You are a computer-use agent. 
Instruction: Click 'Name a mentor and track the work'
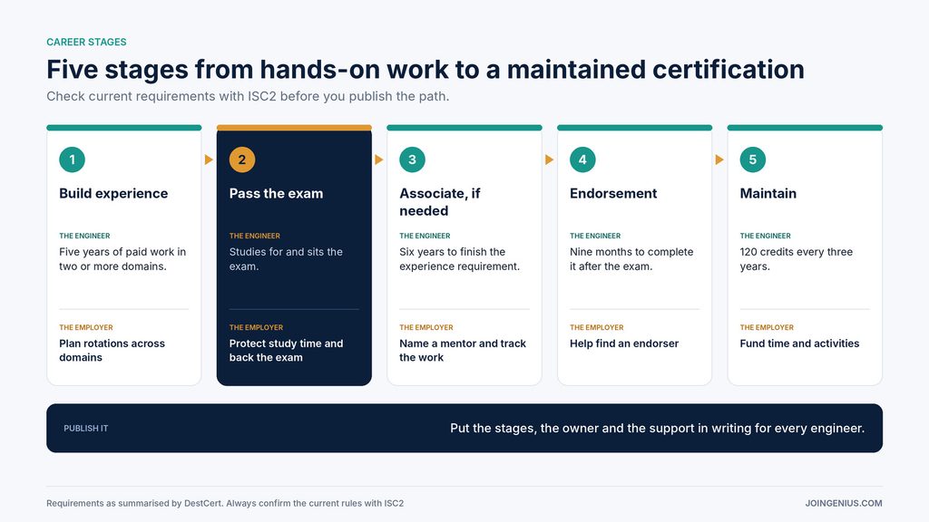point(463,351)
